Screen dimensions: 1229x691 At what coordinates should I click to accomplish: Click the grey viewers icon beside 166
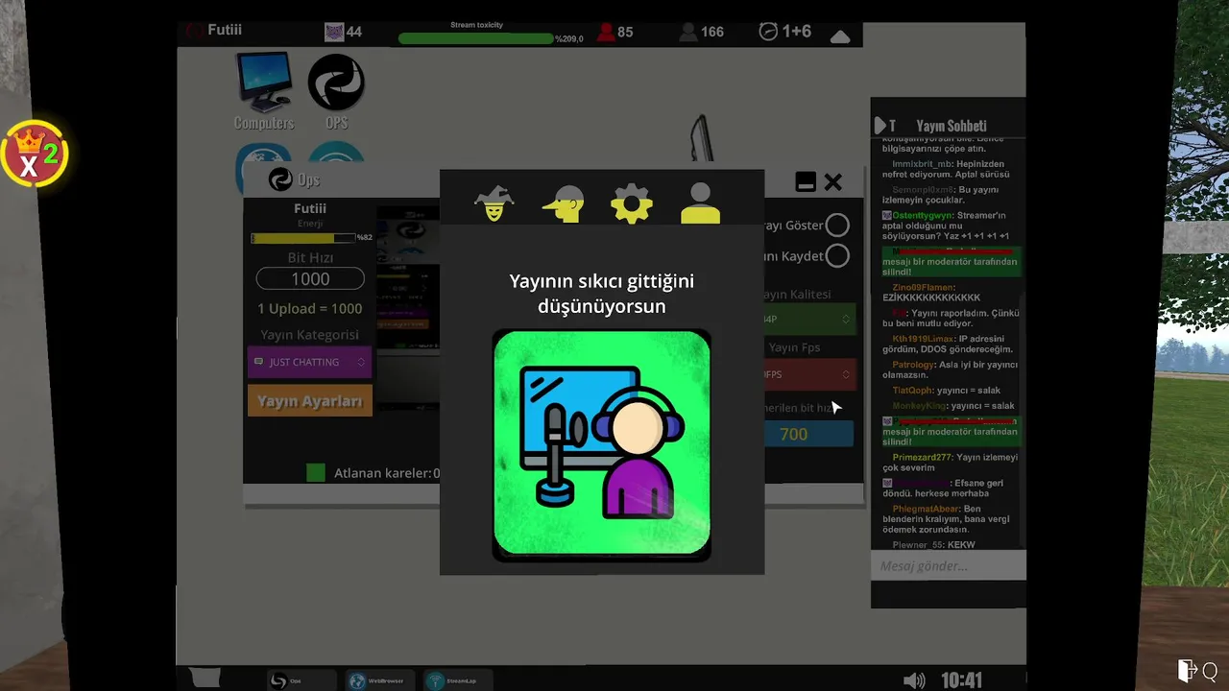point(687,32)
